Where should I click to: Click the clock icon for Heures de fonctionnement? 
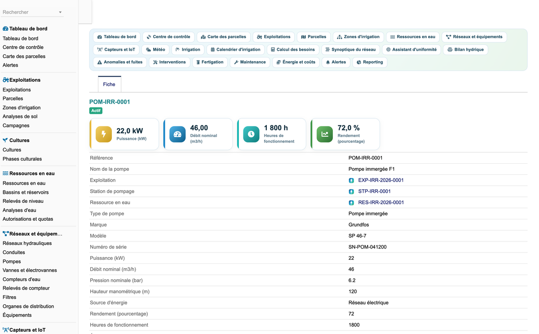click(x=251, y=134)
